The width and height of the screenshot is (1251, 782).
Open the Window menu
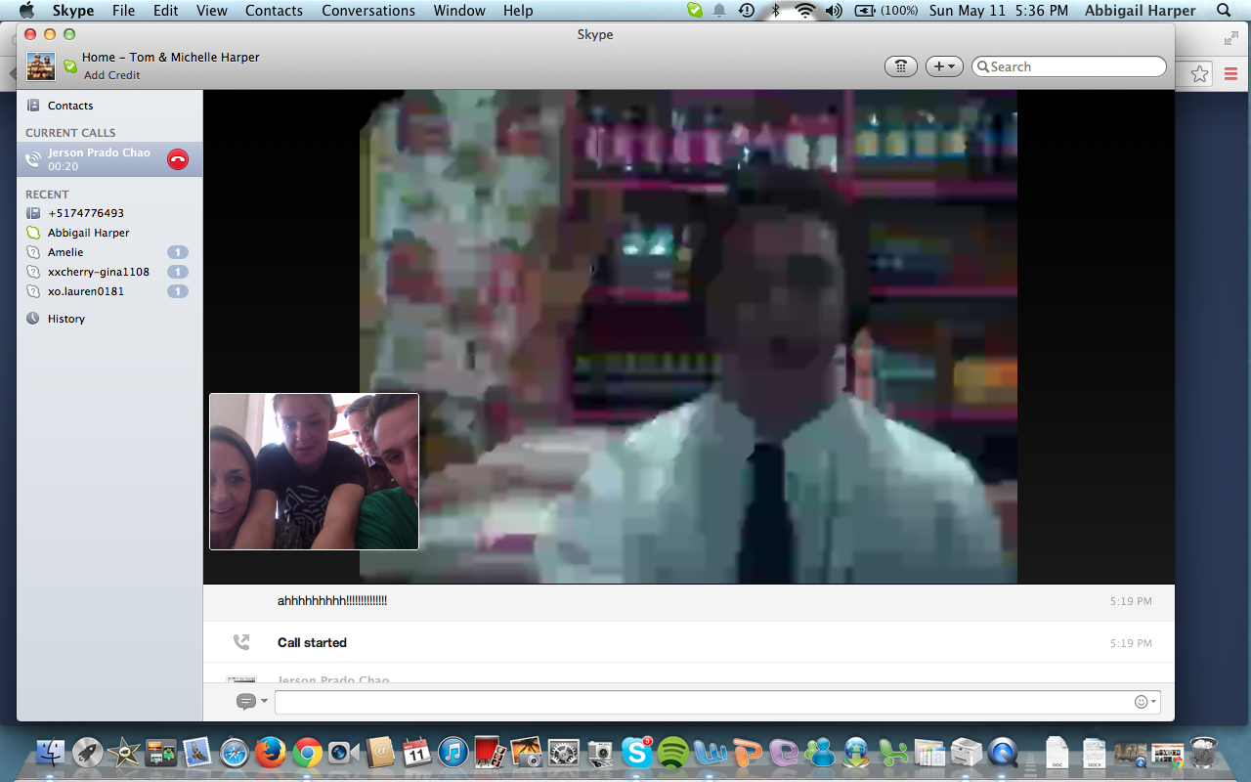click(x=459, y=11)
